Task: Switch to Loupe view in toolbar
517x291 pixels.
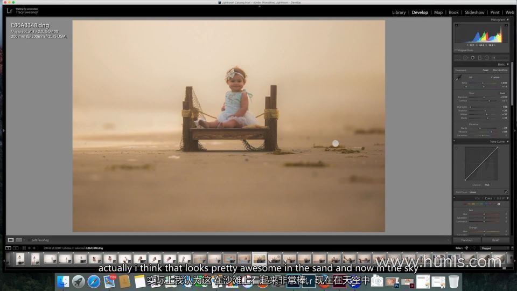Action: (x=11, y=240)
